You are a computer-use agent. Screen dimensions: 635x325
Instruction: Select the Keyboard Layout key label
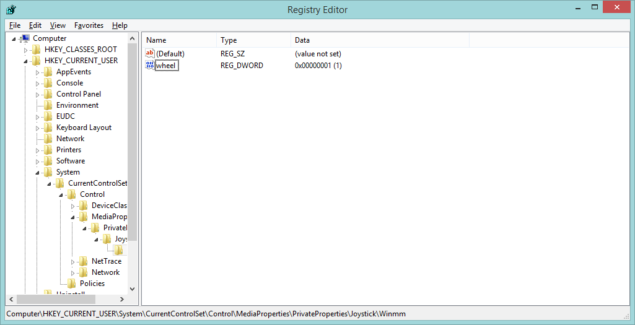point(84,128)
